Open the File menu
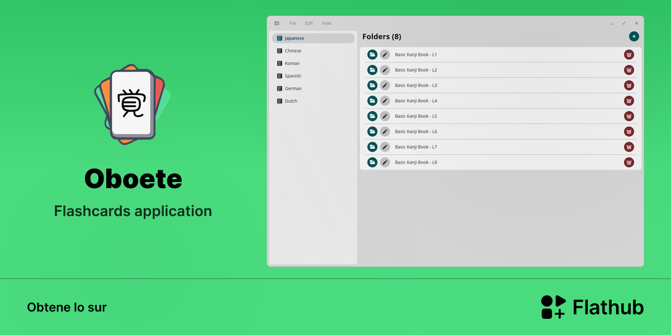 [292, 23]
